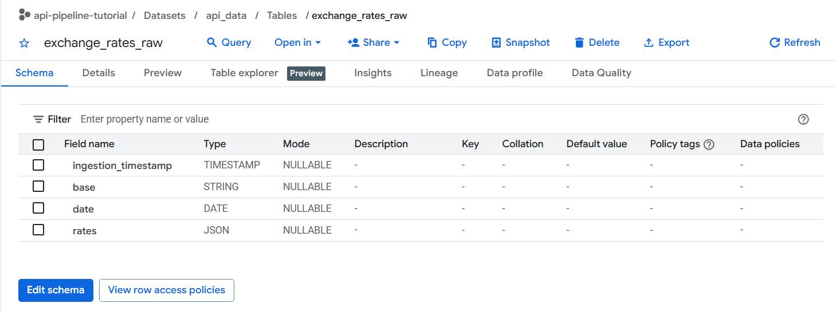This screenshot has width=836, height=311.
Task: Open the Data profile tab
Action: [x=515, y=73]
